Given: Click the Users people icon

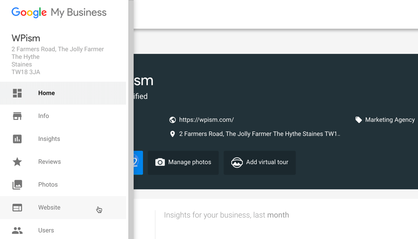Looking at the screenshot, I should [x=17, y=230].
